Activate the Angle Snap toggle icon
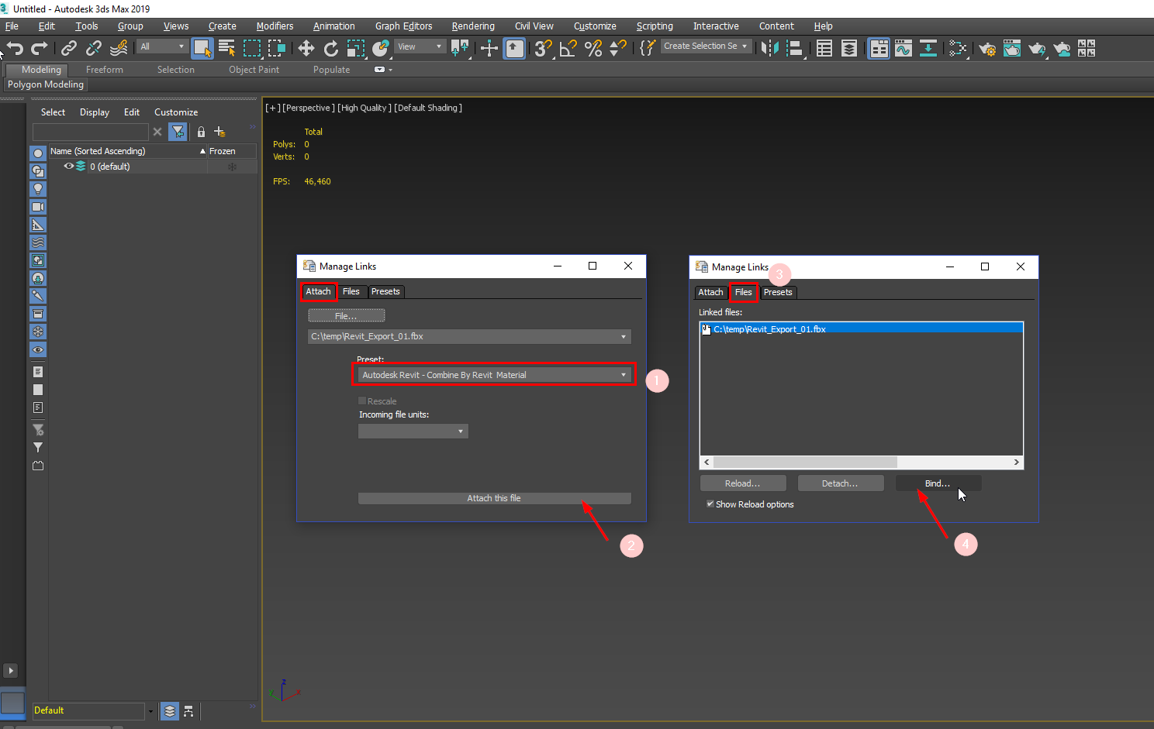This screenshot has height=729, width=1154. tap(568, 49)
